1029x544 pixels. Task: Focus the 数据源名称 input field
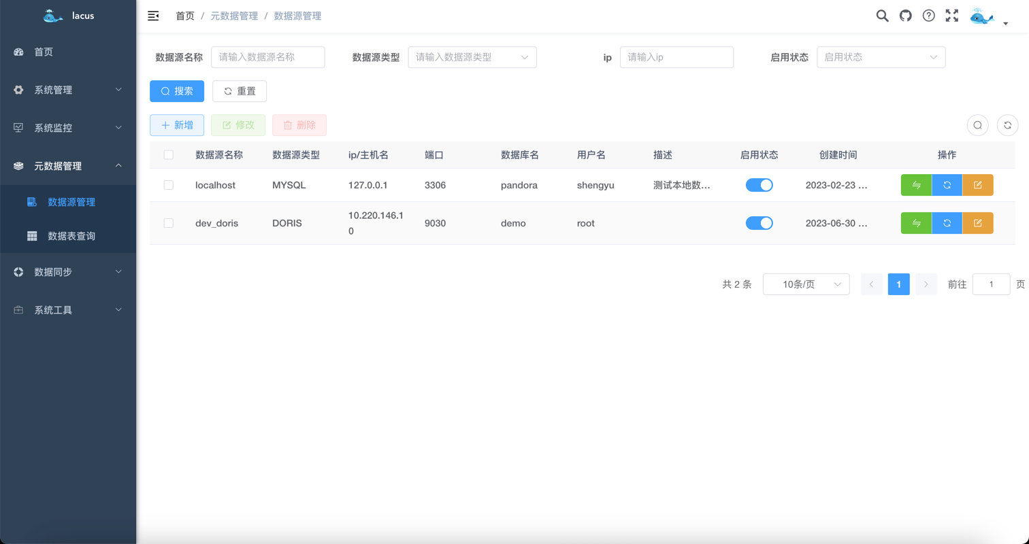point(268,57)
